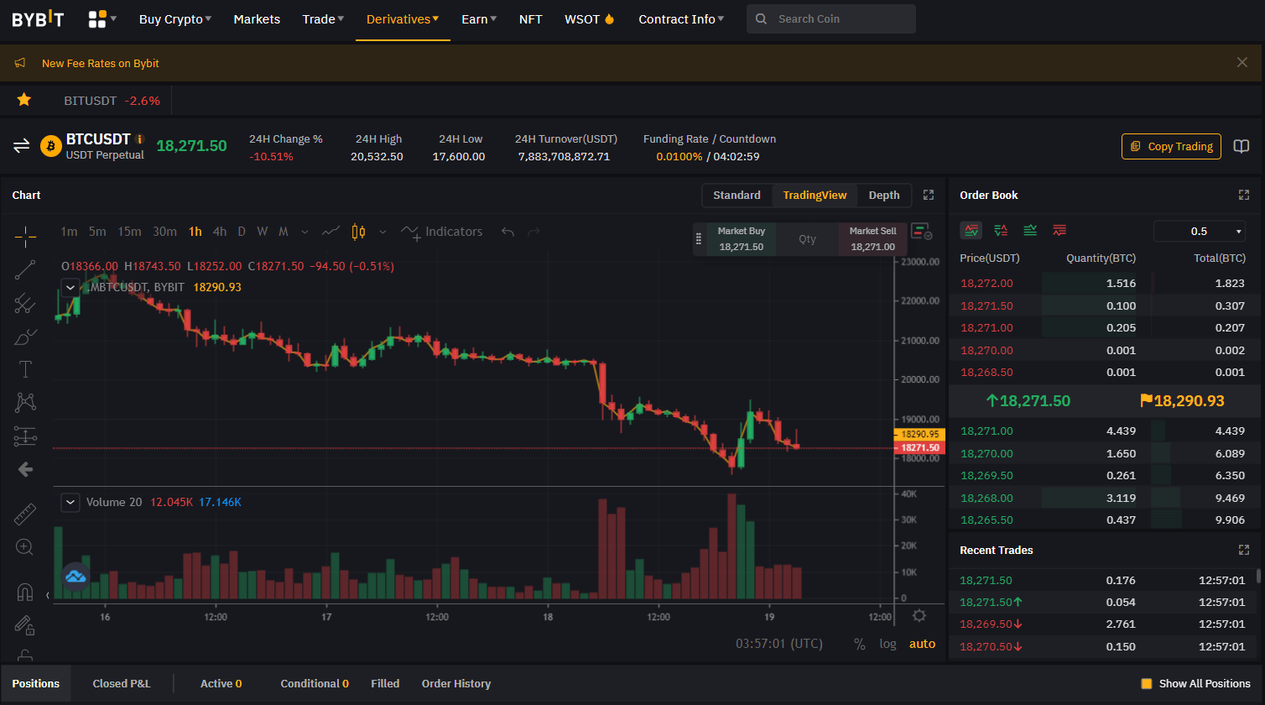Open the order panel settings icon
1265x705 pixels.
point(921,231)
